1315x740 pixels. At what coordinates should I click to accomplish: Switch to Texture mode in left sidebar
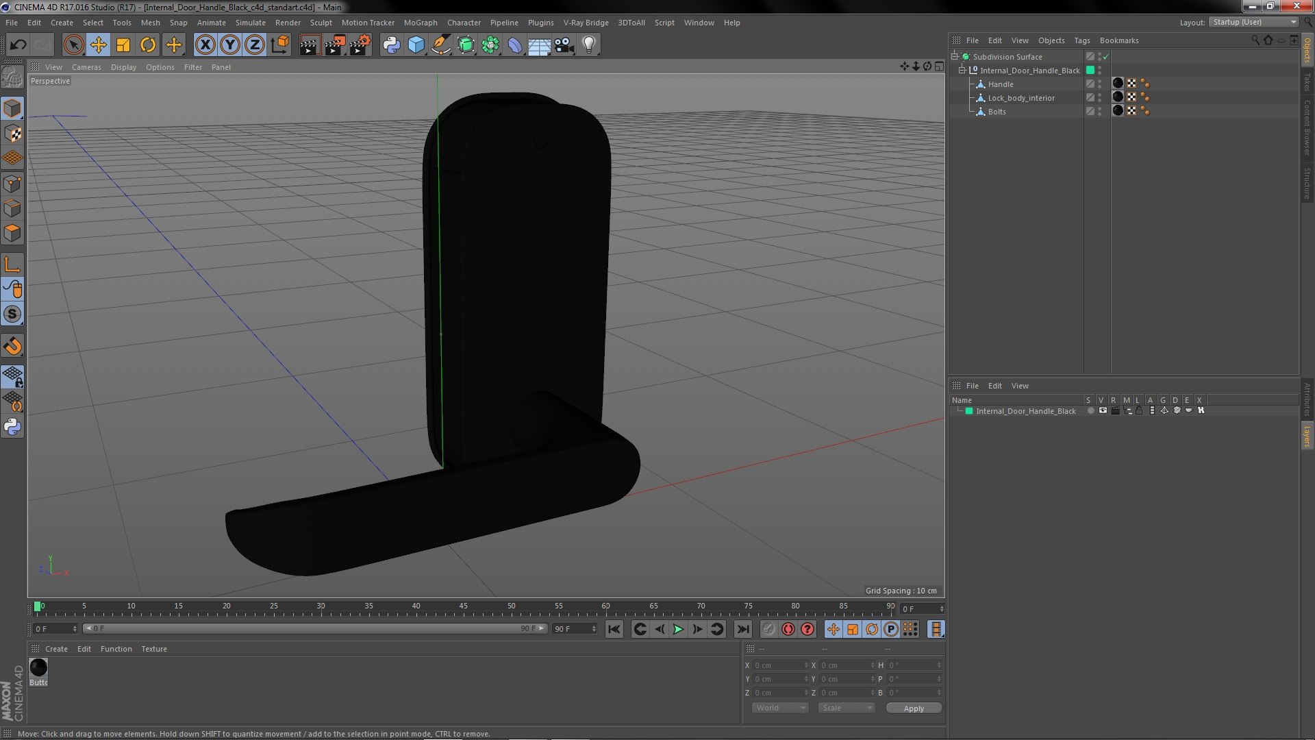12,134
